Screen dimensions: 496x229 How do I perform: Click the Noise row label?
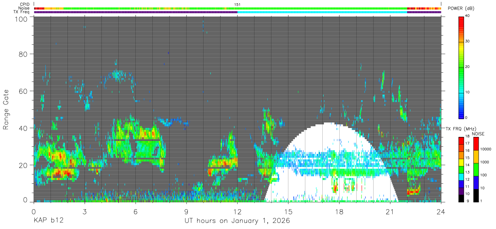pos(24,8)
